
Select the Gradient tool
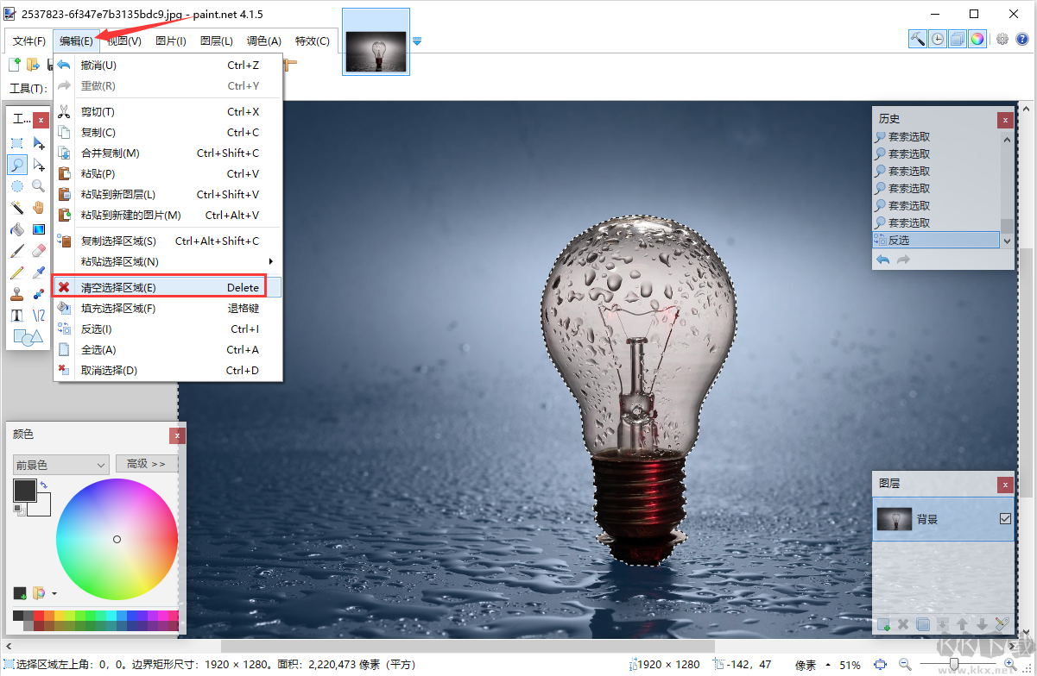[x=38, y=228]
